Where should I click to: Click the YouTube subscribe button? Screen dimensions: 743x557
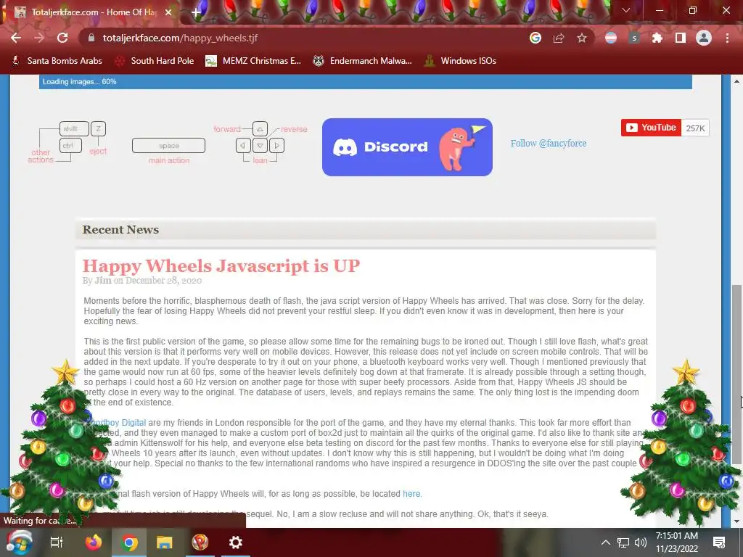tap(651, 128)
